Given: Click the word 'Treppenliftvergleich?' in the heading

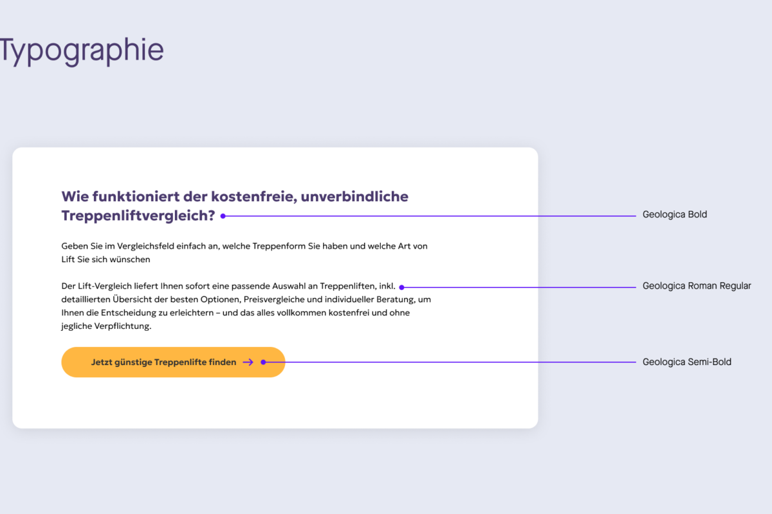Looking at the screenshot, I should (x=138, y=217).
